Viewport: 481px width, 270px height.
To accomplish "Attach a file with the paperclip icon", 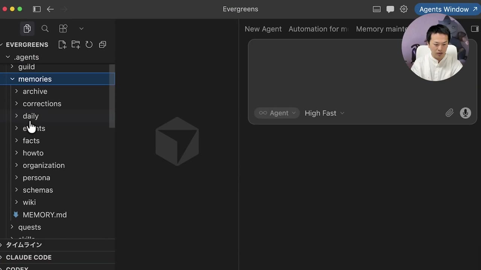I will pyautogui.click(x=449, y=113).
